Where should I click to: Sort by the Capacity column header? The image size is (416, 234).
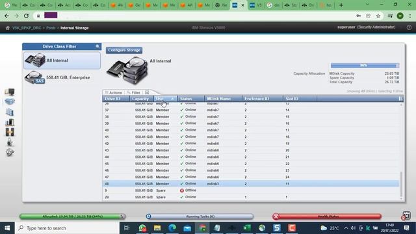point(142,99)
